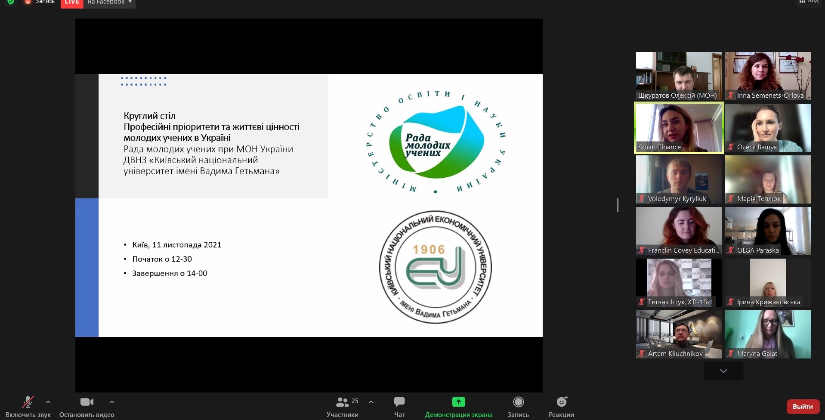Open the LIVE on Facebook dropdown

[130, 2]
